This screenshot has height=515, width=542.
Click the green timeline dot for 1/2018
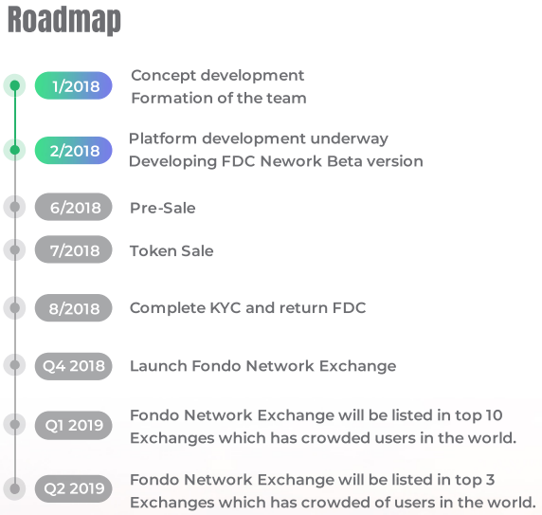pyautogui.click(x=14, y=85)
